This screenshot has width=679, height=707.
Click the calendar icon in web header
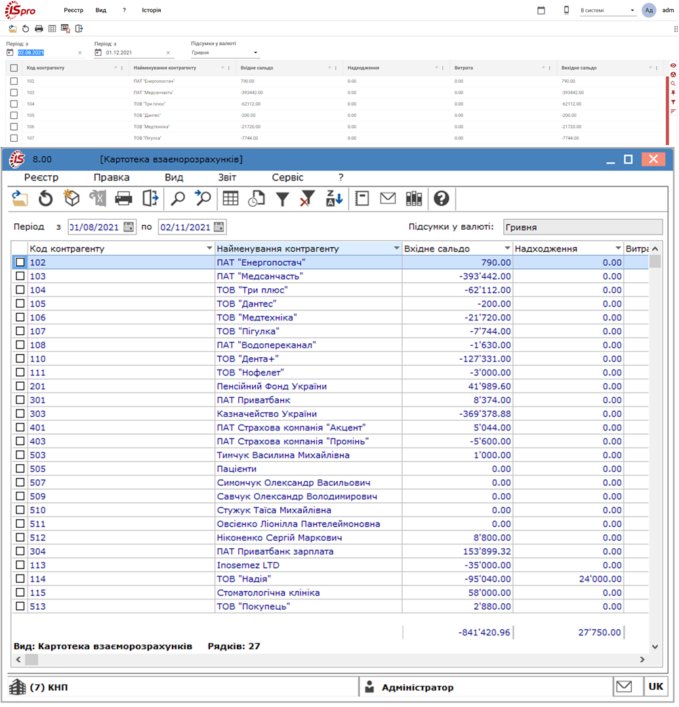click(x=541, y=11)
